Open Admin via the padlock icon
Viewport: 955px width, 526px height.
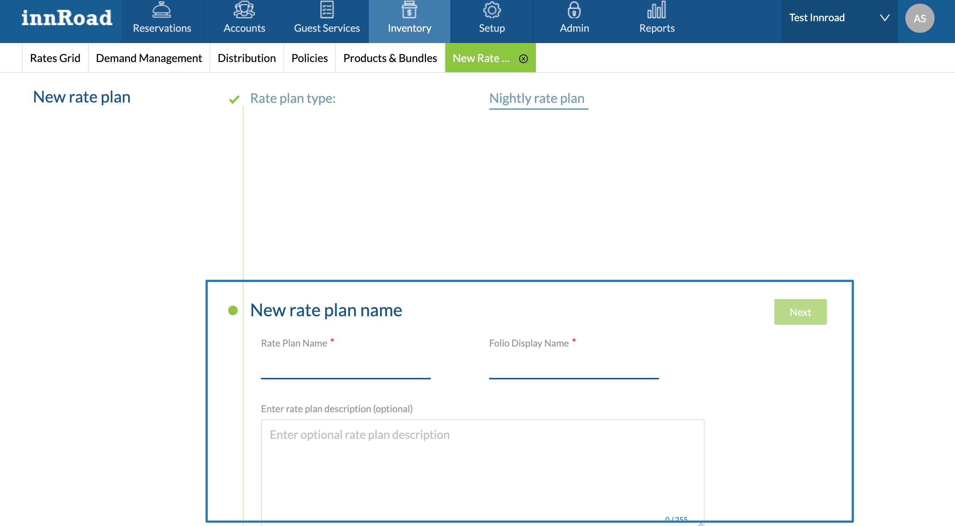tap(574, 10)
